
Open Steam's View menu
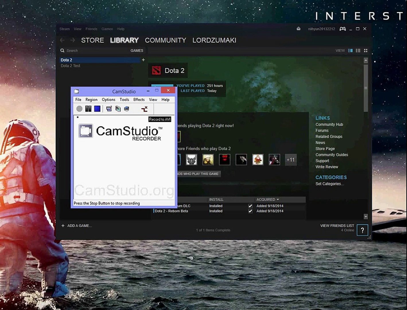(77, 29)
